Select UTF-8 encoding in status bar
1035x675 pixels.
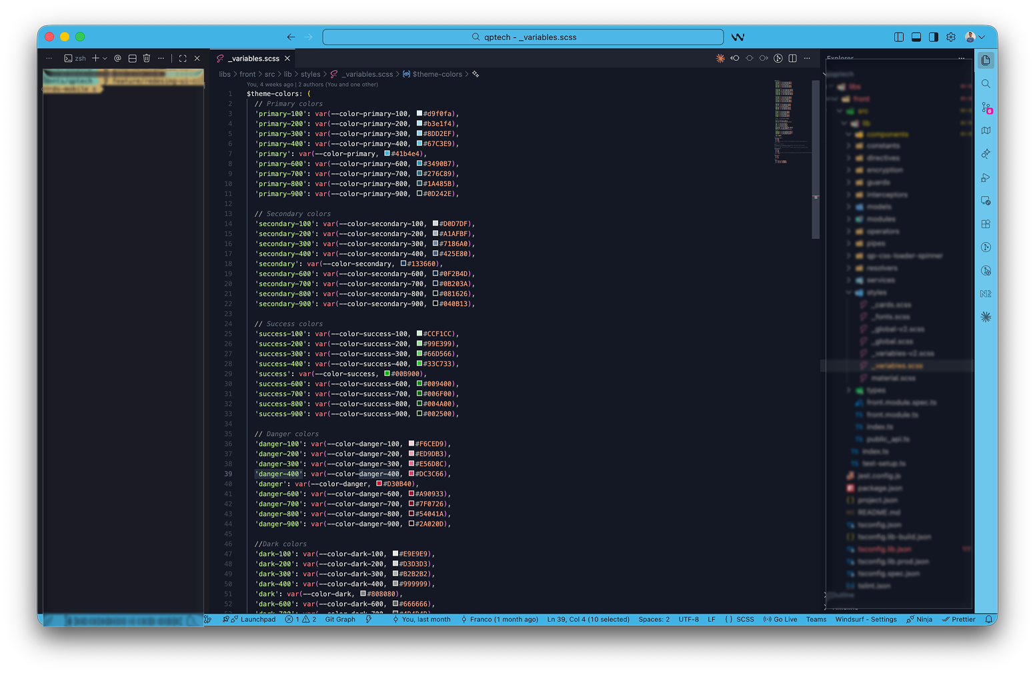(x=688, y=619)
